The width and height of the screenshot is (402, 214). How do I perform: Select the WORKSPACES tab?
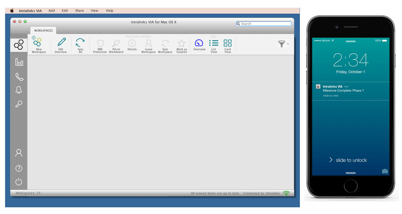coord(43,30)
